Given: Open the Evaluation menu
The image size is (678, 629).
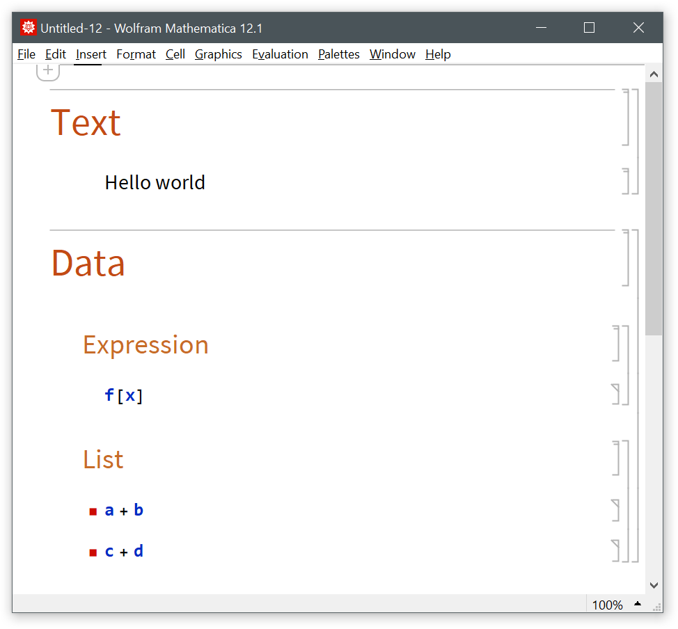Looking at the screenshot, I should click(x=280, y=54).
